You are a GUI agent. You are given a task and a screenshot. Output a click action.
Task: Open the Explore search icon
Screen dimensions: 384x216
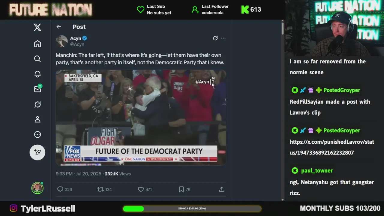pyautogui.click(x=37, y=59)
